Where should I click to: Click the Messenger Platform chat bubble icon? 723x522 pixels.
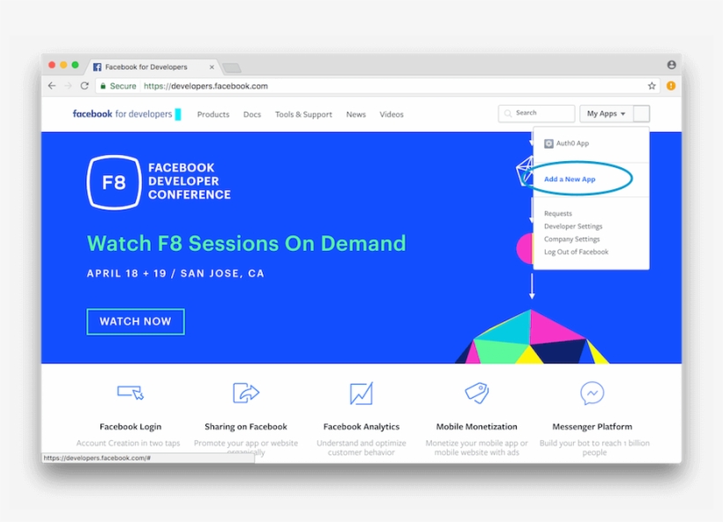click(x=592, y=393)
